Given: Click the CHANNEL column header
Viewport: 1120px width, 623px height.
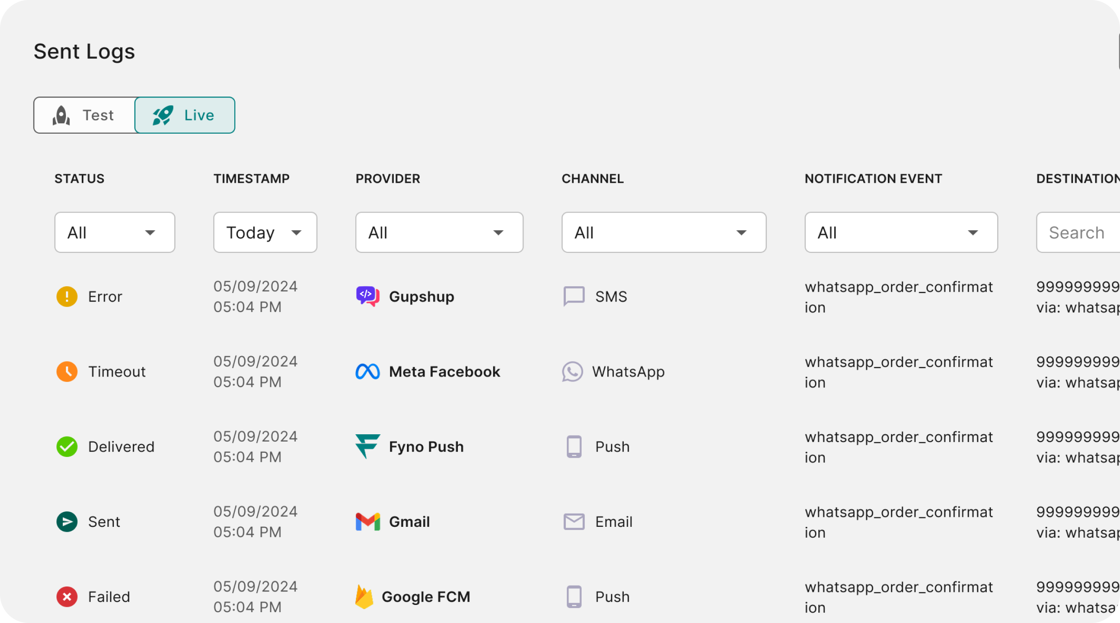Looking at the screenshot, I should pyautogui.click(x=593, y=179).
